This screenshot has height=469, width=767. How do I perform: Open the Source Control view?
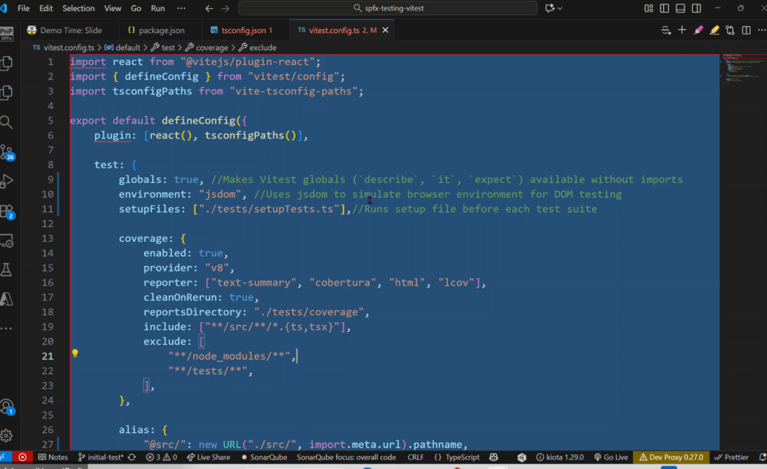coord(7,152)
